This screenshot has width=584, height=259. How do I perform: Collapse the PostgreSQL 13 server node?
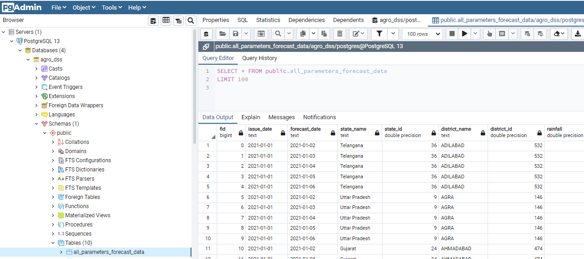click(12, 41)
